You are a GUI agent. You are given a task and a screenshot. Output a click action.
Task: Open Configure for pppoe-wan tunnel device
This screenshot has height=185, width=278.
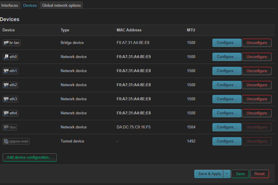(x=227, y=141)
